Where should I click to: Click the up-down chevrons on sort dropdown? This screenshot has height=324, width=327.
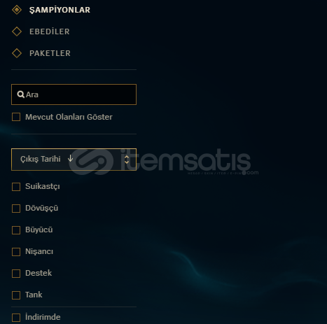point(127,160)
